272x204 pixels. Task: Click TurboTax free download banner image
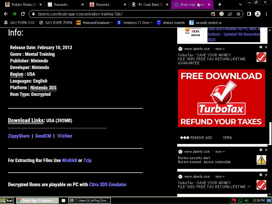coord(221,98)
